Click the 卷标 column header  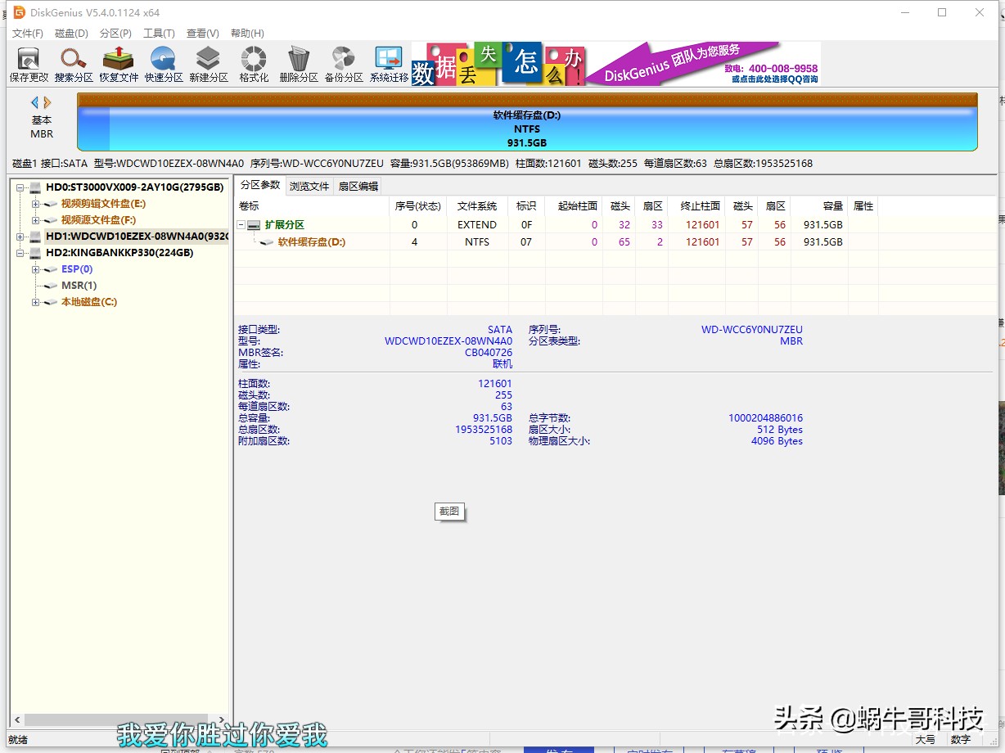312,205
